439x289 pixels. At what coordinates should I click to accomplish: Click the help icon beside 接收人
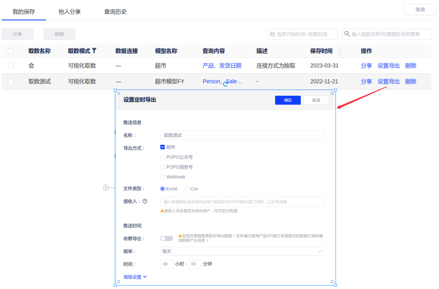point(145,201)
